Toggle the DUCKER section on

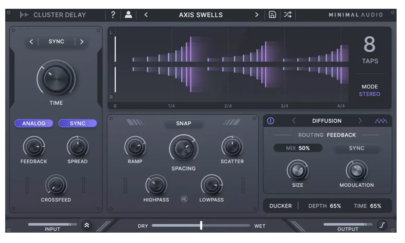pos(281,206)
